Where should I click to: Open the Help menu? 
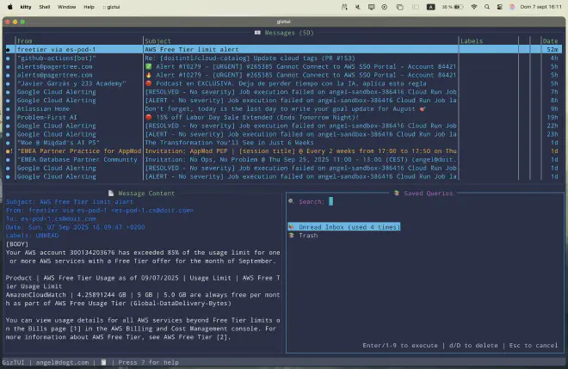(x=89, y=7)
